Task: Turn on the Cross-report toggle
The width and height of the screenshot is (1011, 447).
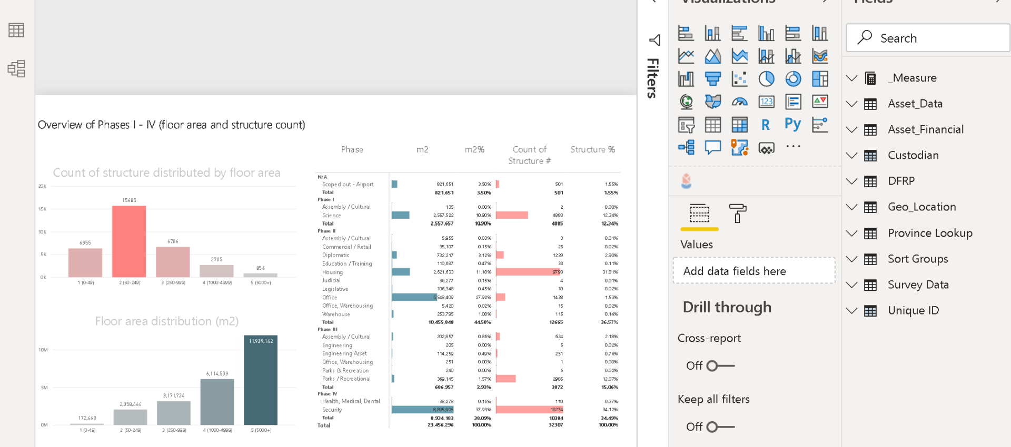Action: tap(720, 365)
